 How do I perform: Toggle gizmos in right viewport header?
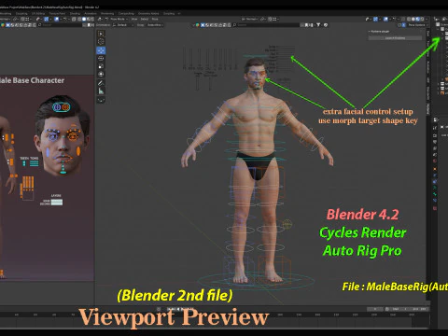click(375, 19)
